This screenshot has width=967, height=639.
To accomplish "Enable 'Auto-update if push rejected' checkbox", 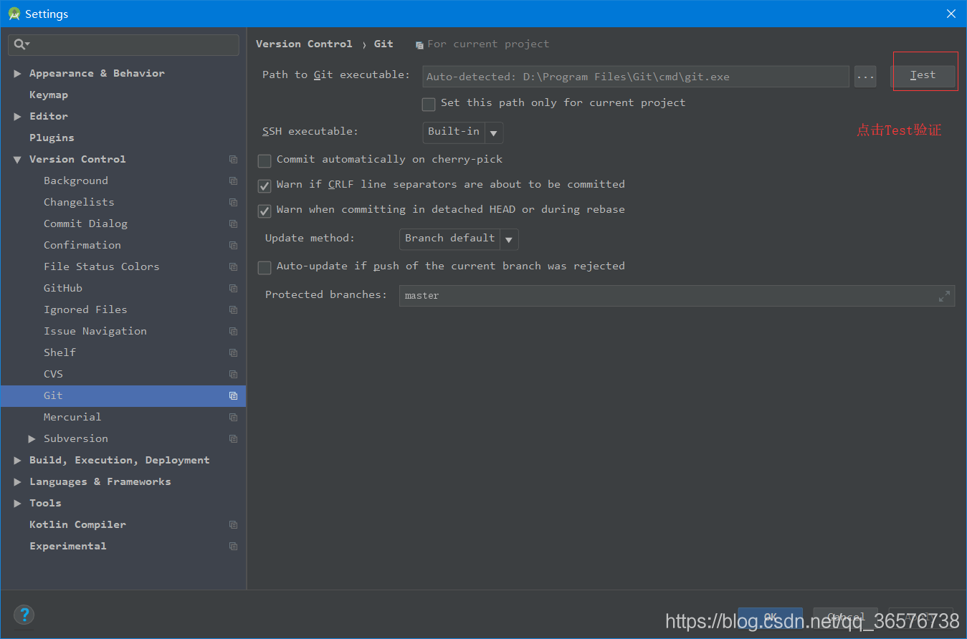I will (265, 267).
